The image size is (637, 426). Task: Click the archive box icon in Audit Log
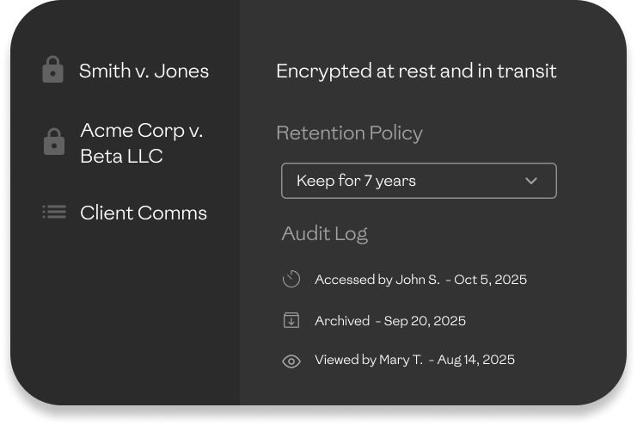click(291, 320)
